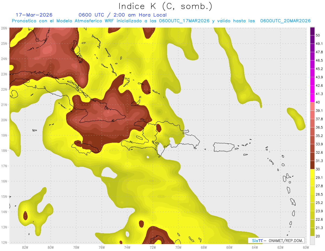Image resolution: width=325 pixels, height=251 pixels.
Task: Click the "29.1" colorbar value
Action: pos(319,178)
